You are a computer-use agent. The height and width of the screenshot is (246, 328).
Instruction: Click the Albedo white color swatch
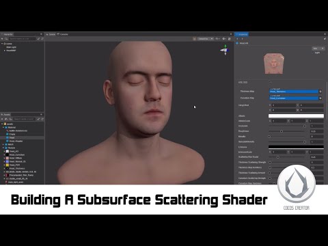click(296, 116)
